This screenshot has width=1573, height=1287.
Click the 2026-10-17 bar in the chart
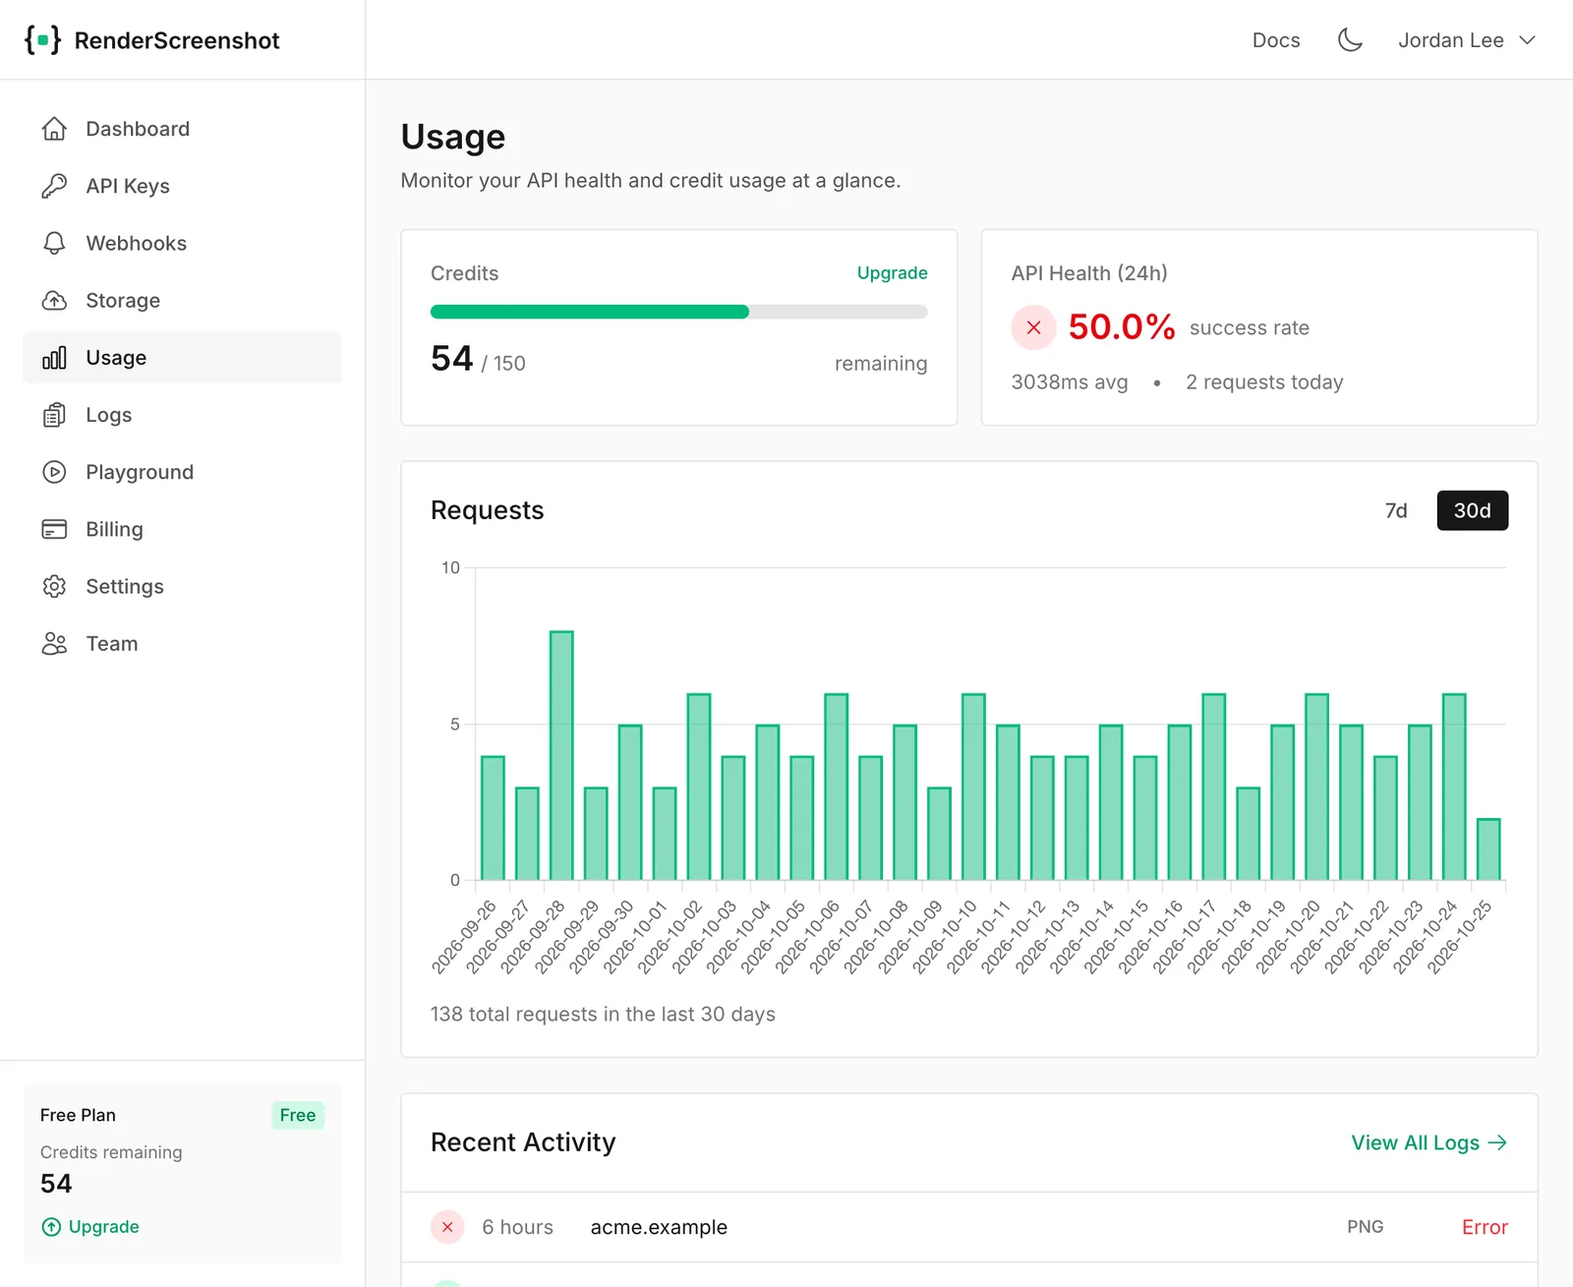[x=1213, y=787]
